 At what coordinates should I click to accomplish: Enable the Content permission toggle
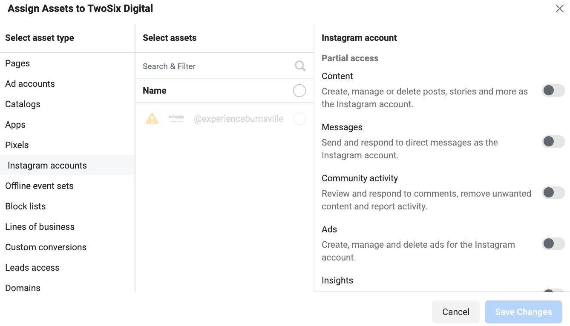click(553, 91)
